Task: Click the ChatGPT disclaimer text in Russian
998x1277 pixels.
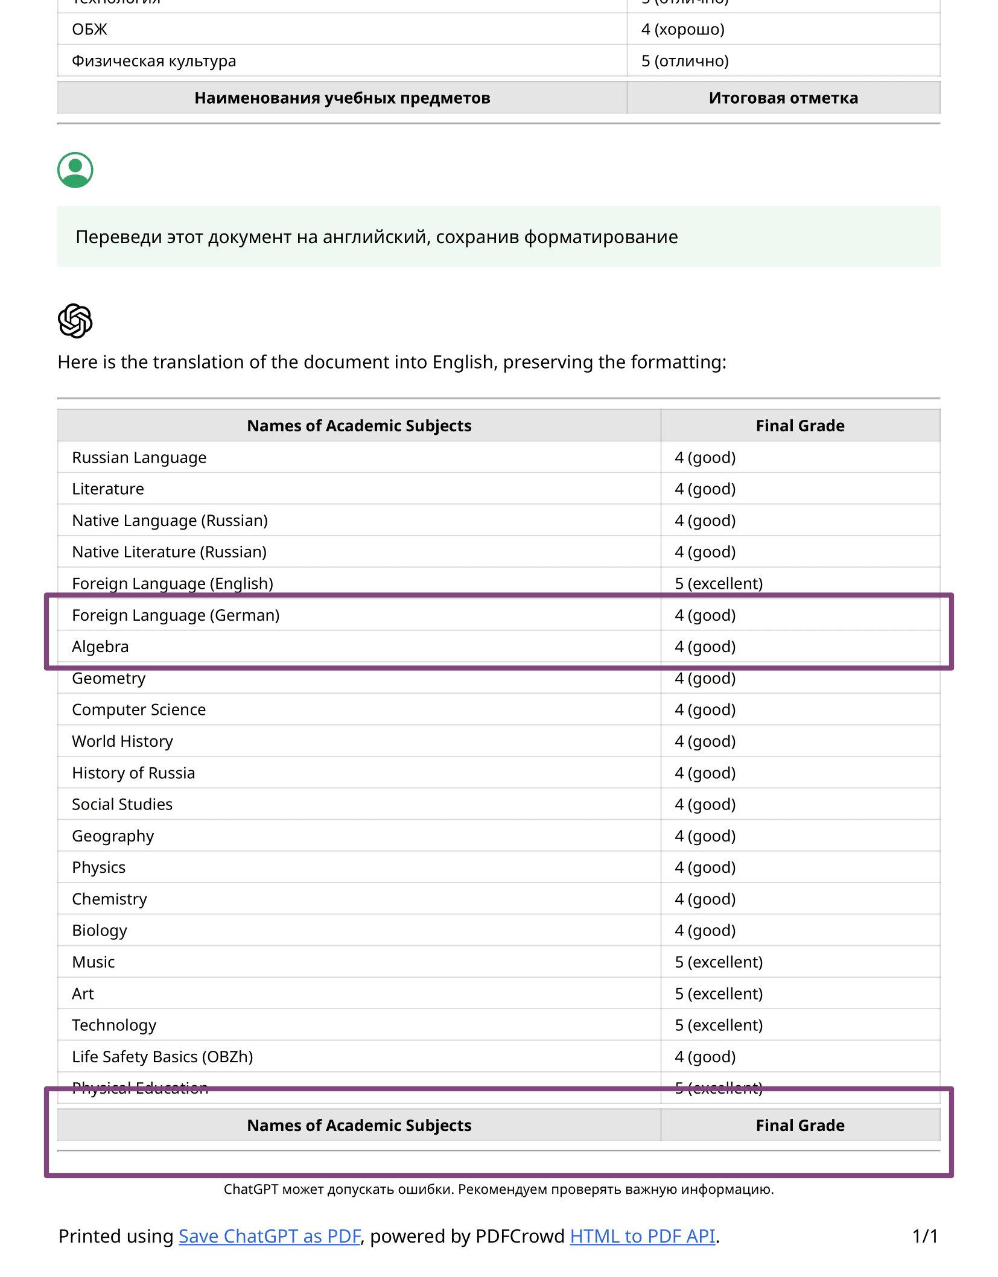Action: [x=498, y=1190]
